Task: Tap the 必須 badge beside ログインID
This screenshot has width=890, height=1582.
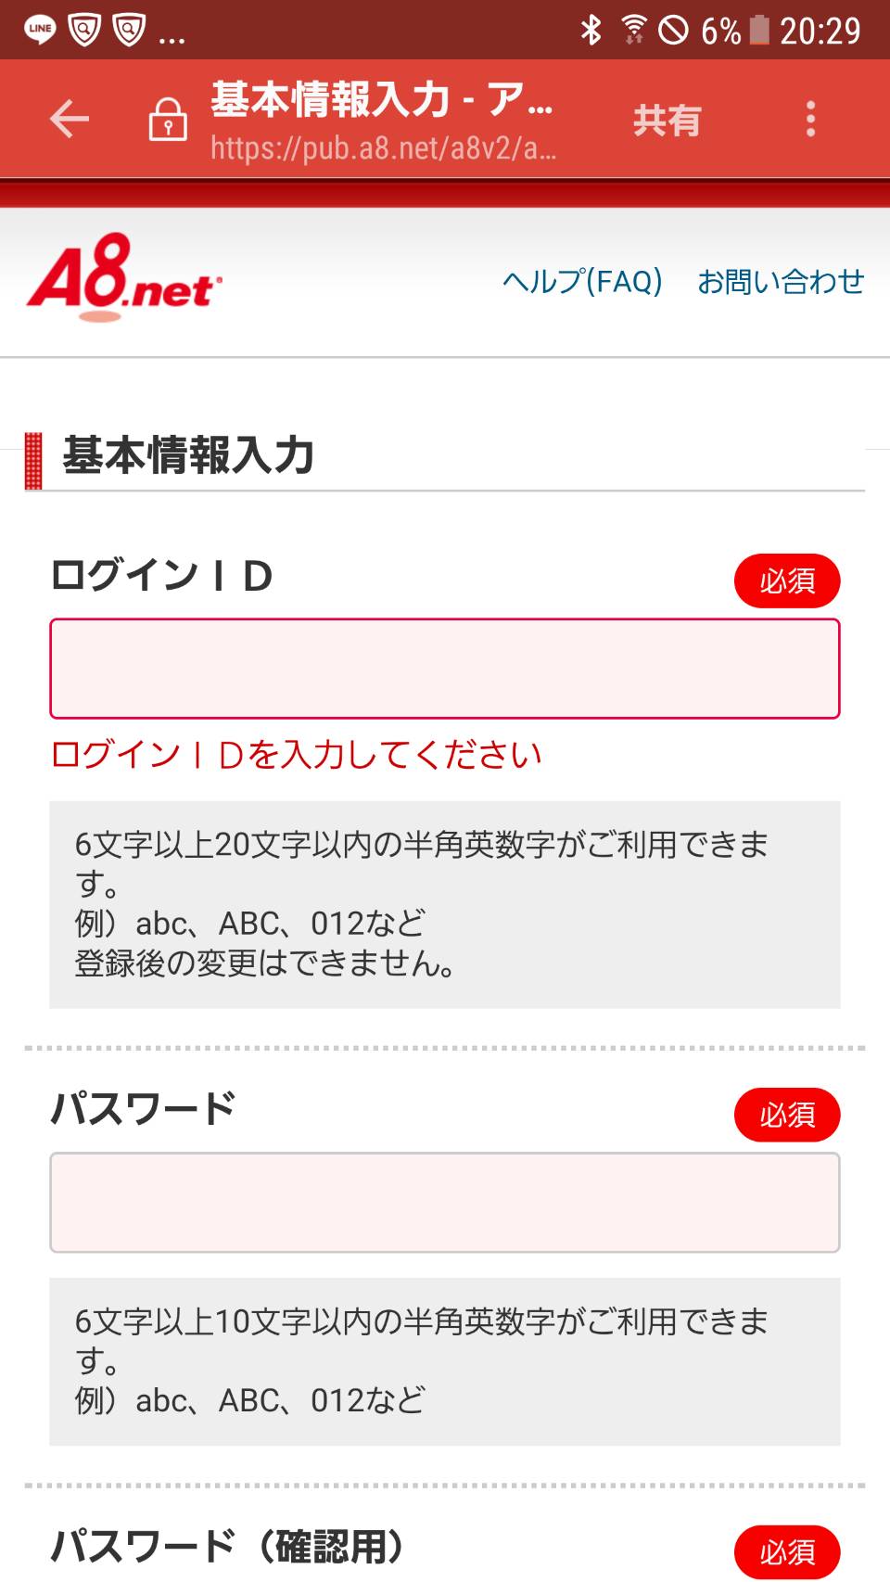Action: click(787, 581)
